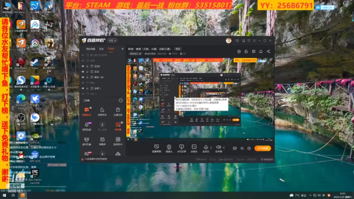The image size is (354, 199).
Task: Add a camera source
Action: pos(169,149)
